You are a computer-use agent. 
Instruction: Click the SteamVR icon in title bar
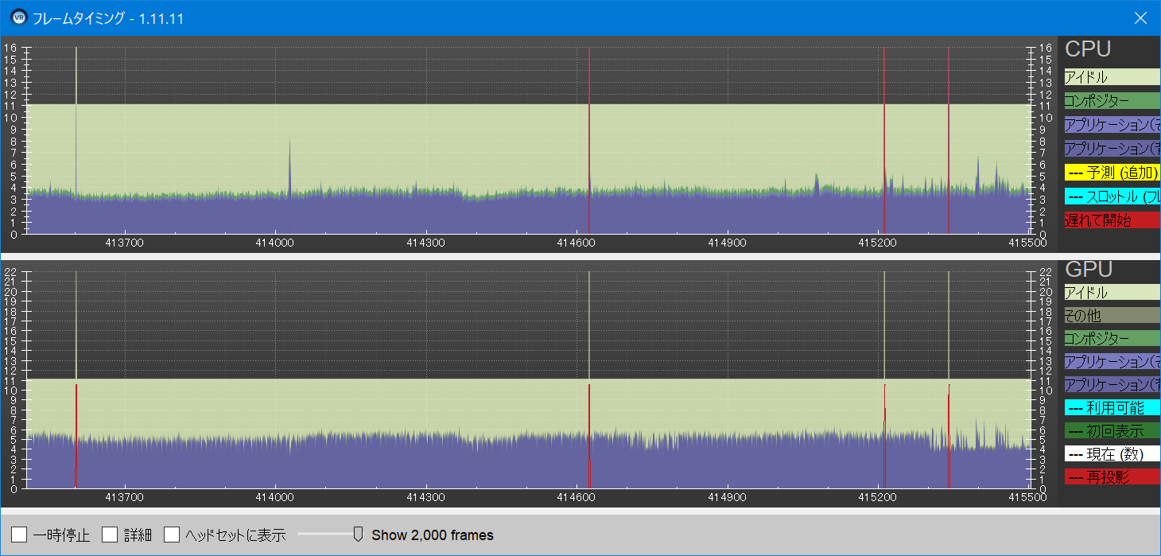coord(18,17)
